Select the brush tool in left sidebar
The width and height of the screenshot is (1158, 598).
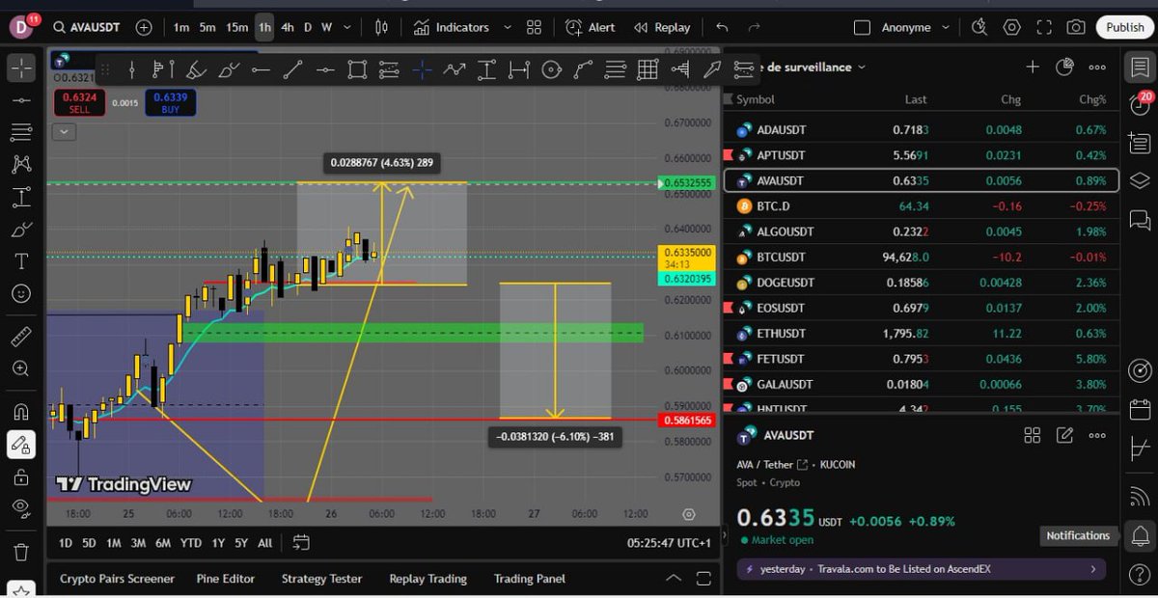(21, 231)
